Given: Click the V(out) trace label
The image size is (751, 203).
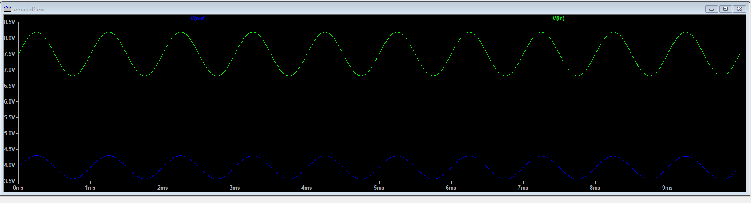Looking at the screenshot, I should click(198, 18).
